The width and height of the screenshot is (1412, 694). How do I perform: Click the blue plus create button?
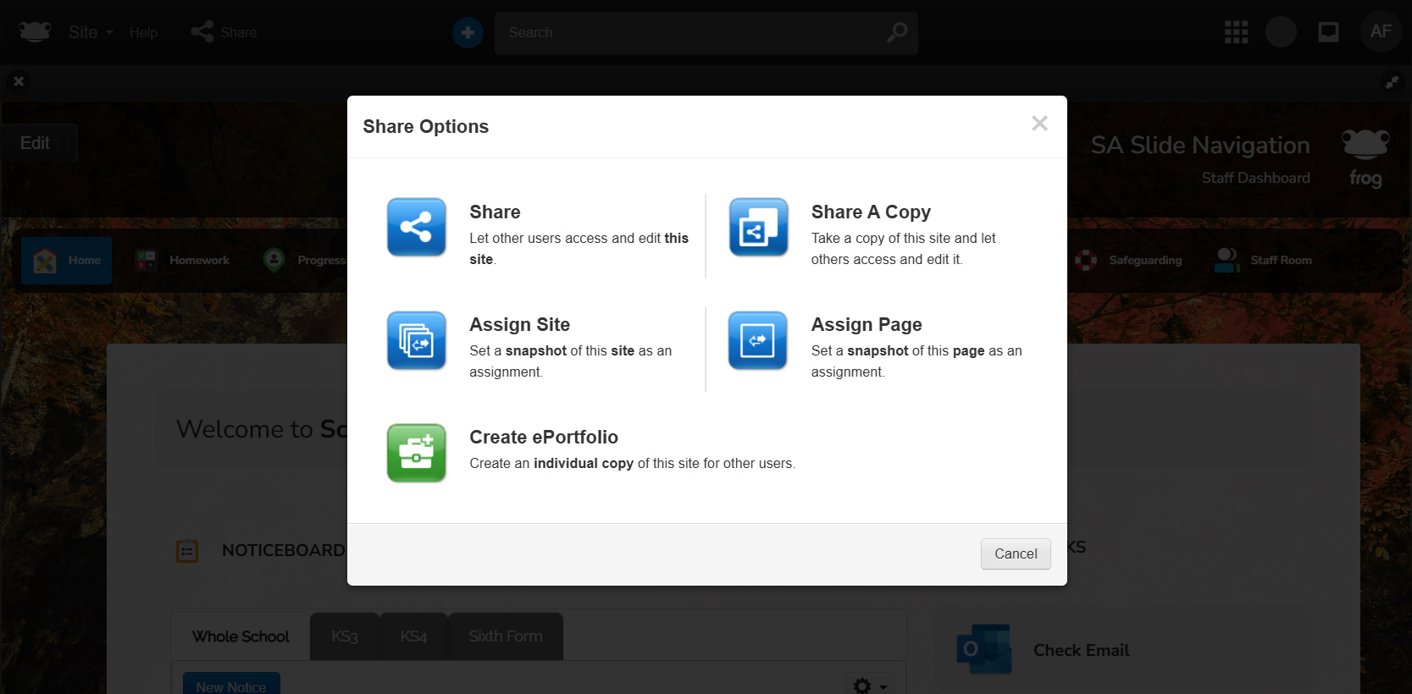click(468, 32)
